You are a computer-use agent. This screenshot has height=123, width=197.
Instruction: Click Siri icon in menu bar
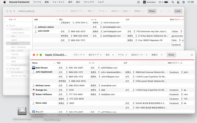point(184,2)
